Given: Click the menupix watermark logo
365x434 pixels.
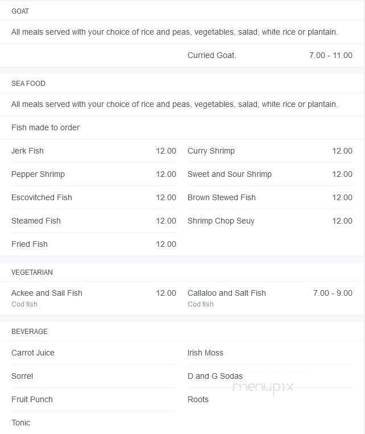Looking at the screenshot, I should (263, 387).
